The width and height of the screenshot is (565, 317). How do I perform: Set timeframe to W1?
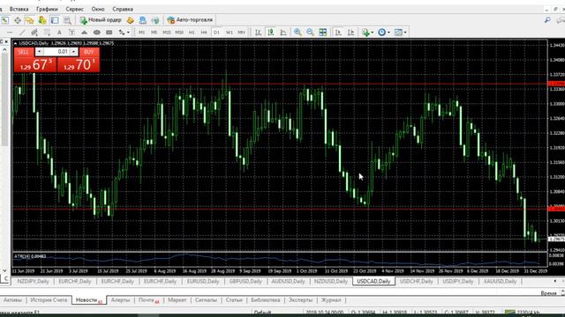tap(230, 33)
